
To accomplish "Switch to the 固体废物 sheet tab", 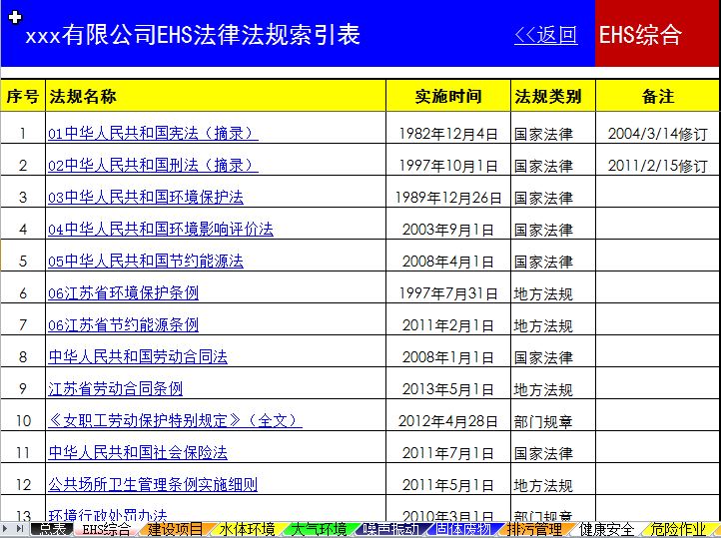I will coord(462,529).
